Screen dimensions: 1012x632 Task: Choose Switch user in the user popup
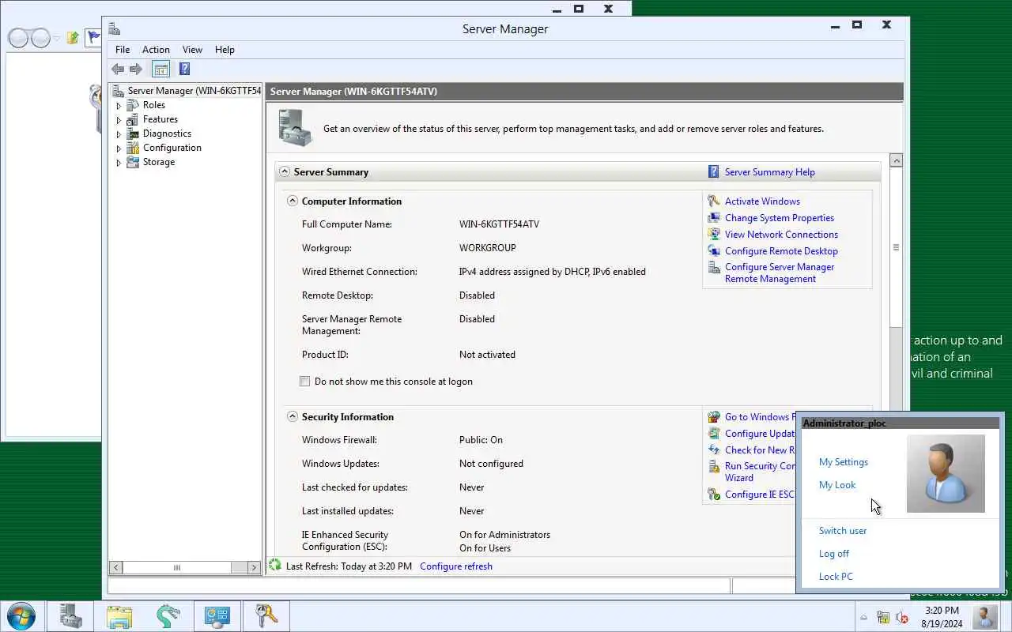843,531
